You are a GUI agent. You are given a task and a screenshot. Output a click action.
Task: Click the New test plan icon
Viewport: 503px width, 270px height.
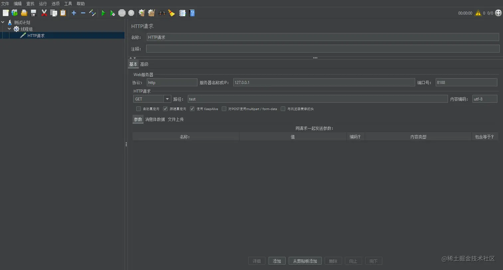(x=6, y=13)
